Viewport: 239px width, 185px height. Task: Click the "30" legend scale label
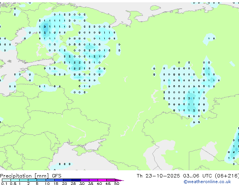82,183
